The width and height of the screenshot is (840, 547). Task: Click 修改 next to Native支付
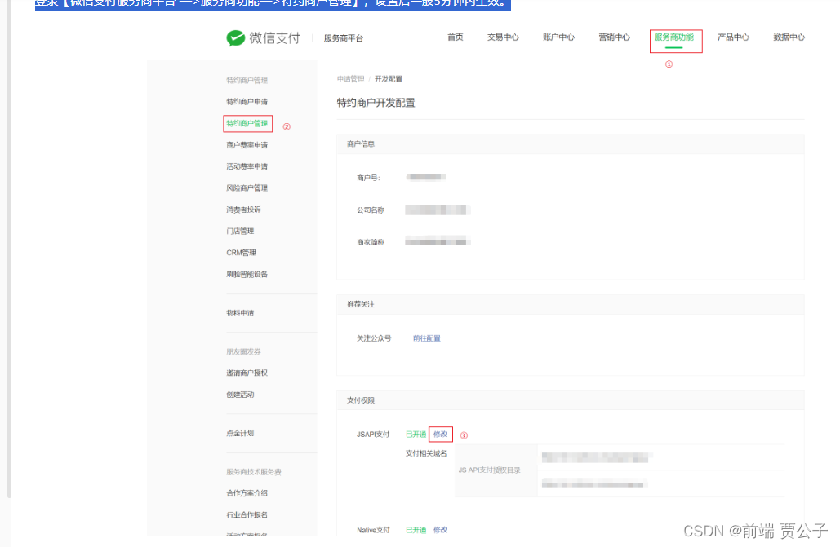pos(440,529)
